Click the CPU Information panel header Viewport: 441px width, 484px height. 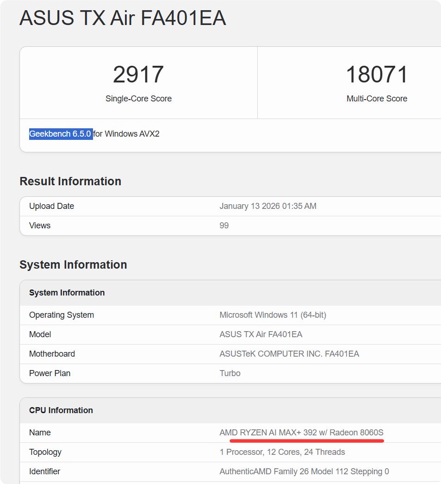[61, 410]
